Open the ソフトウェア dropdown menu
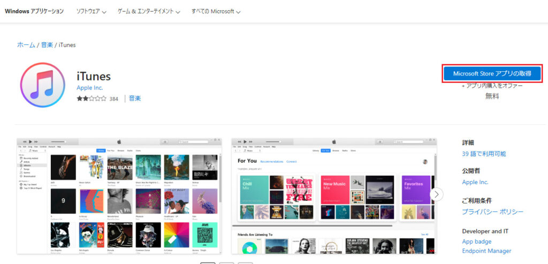The height and width of the screenshot is (264, 548). point(91,11)
